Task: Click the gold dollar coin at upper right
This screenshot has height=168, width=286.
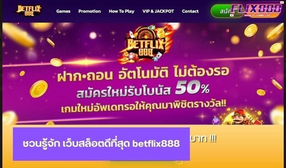Action: (251, 30)
